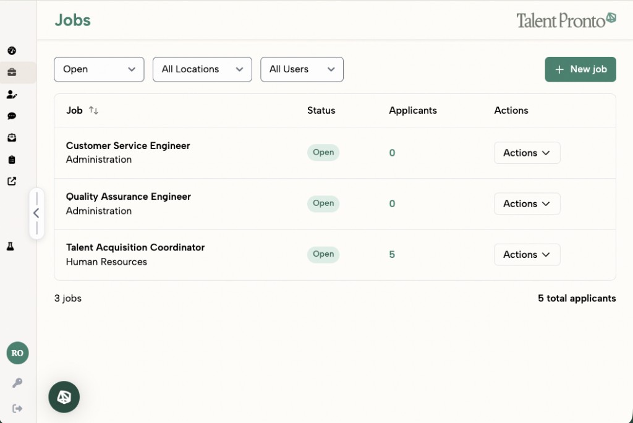Click the Actions column header
The height and width of the screenshot is (423, 633).
(x=511, y=110)
